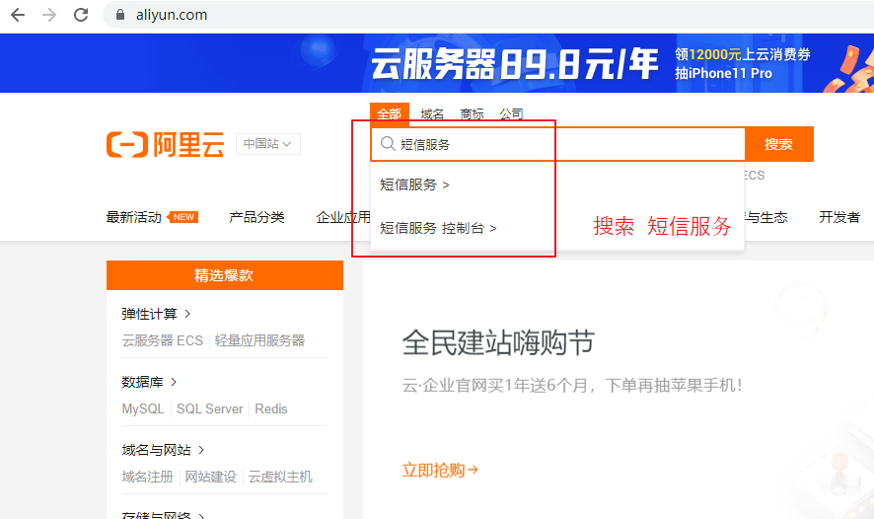Image resolution: width=874 pixels, height=519 pixels.
Task: Click the orange 搜索 button
Action: [x=778, y=144]
